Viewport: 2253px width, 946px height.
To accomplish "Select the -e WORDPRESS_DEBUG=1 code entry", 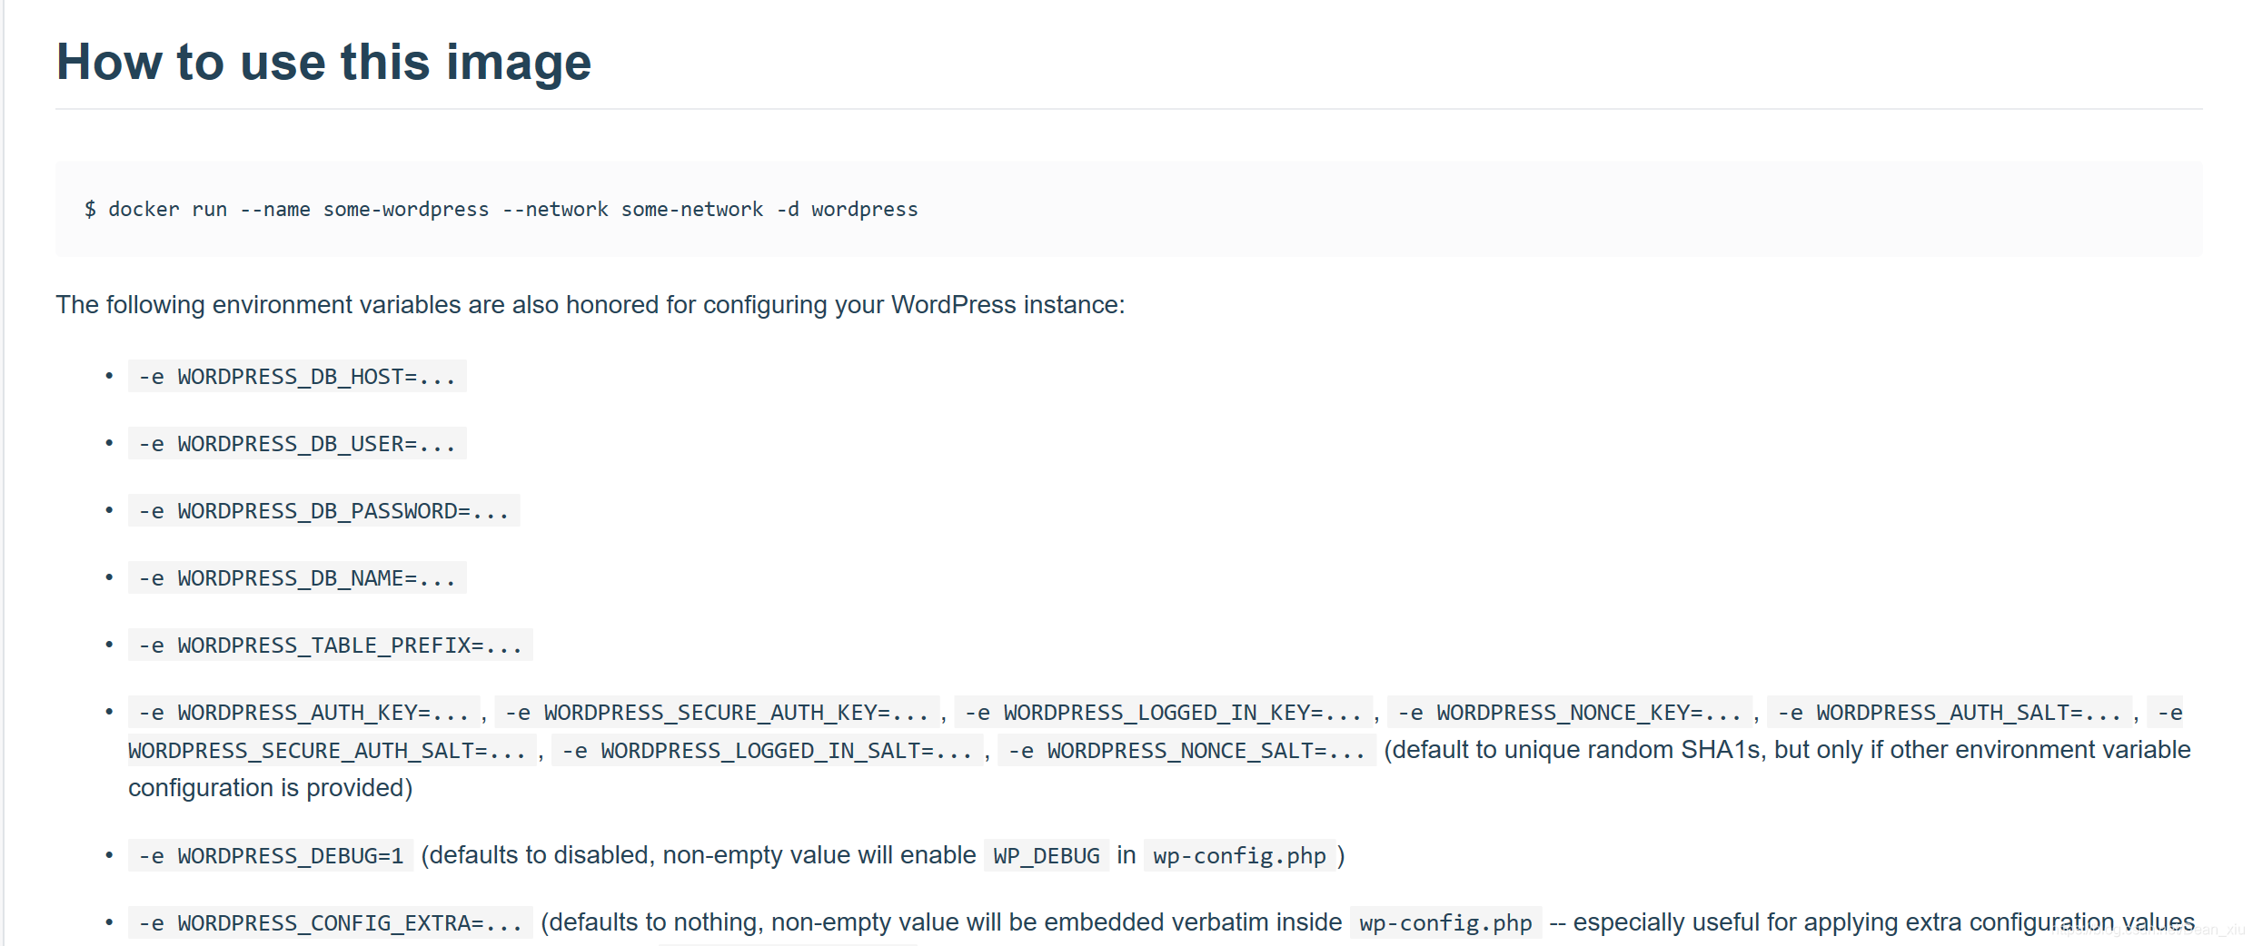I will 271,855.
